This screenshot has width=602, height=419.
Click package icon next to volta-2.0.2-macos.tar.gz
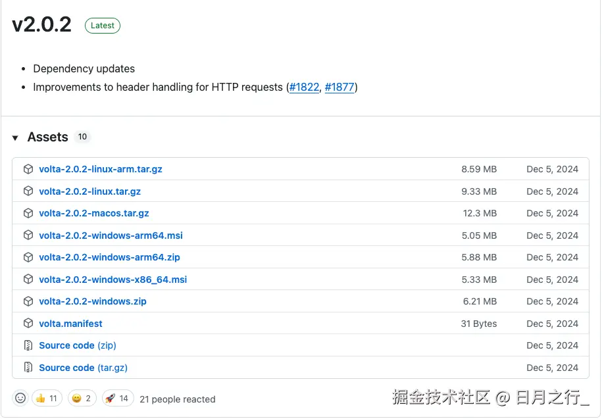[28, 213]
